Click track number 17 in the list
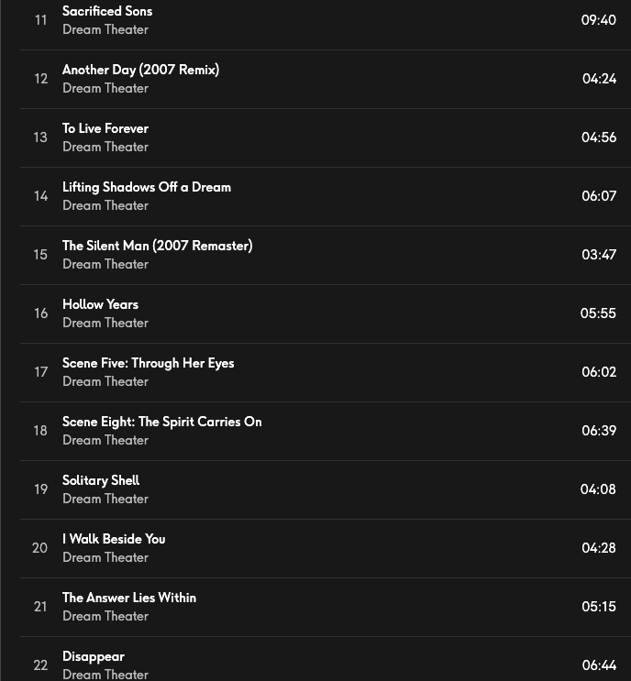Screen dimensions: 631x681 click(40, 372)
